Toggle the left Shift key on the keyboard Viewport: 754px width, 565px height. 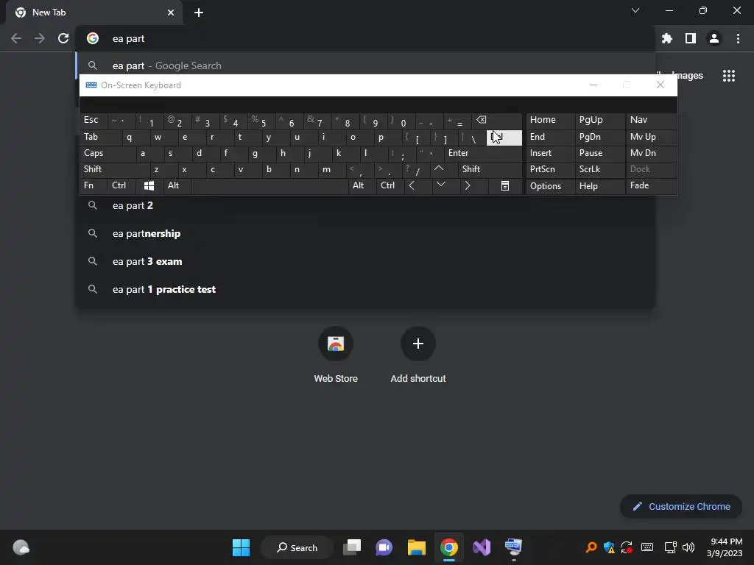pos(114,169)
